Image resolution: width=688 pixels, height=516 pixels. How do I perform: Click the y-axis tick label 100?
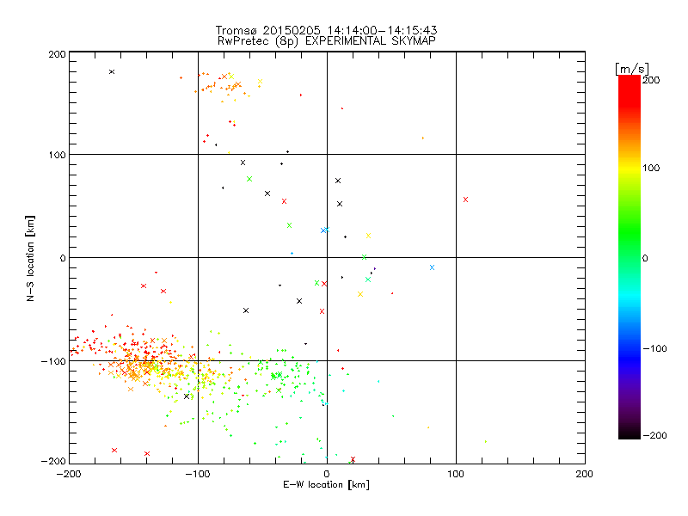(57, 155)
